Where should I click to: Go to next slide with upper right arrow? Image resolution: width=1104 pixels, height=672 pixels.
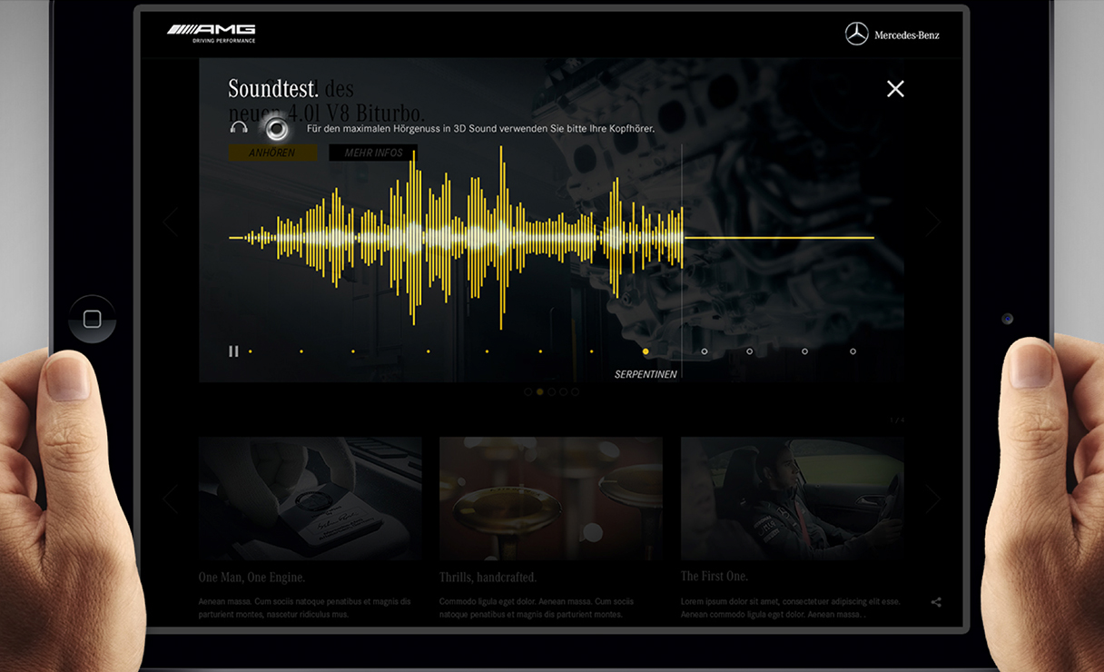(932, 222)
